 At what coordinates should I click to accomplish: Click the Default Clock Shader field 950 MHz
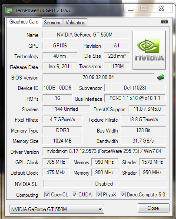[152, 173]
